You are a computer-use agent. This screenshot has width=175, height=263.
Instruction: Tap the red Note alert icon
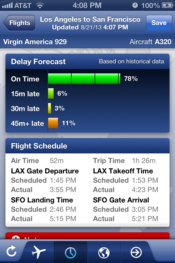[x=16, y=237]
